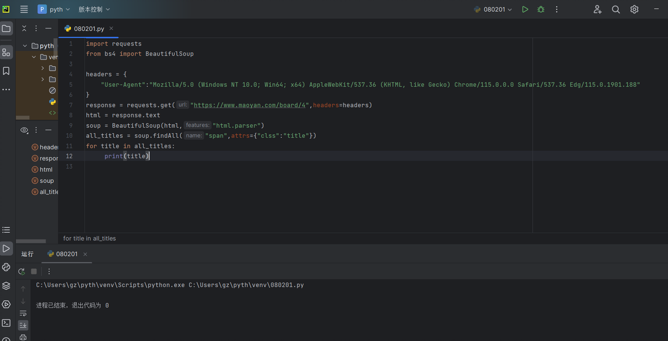The width and height of the screenshot is (668, 341).
Task: Open IDE settings gear icon
Action: (x=634, y=10)
